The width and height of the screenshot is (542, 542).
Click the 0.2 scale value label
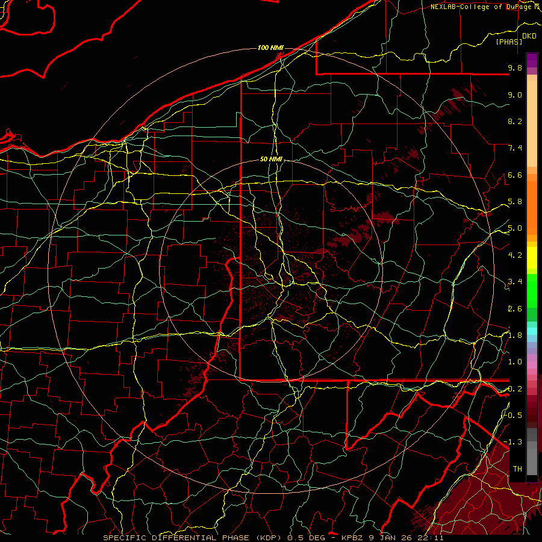515,388
